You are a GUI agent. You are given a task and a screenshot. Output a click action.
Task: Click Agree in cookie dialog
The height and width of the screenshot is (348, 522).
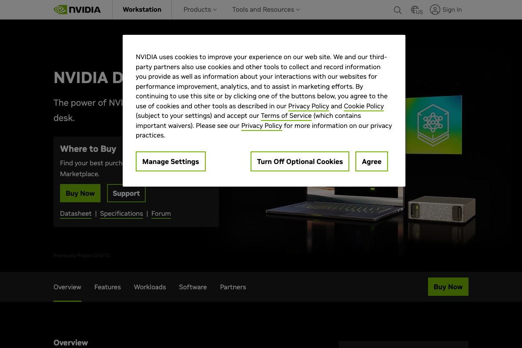click(371, 161)
